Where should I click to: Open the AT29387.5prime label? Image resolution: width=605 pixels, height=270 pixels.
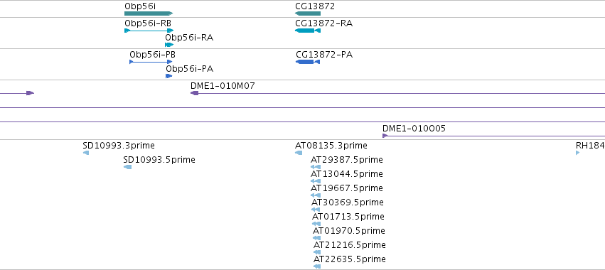click(x=347, y=160)
